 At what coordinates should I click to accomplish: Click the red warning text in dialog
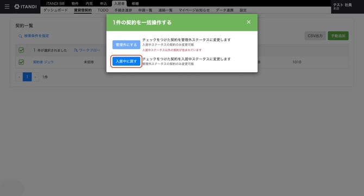(172, 50)
